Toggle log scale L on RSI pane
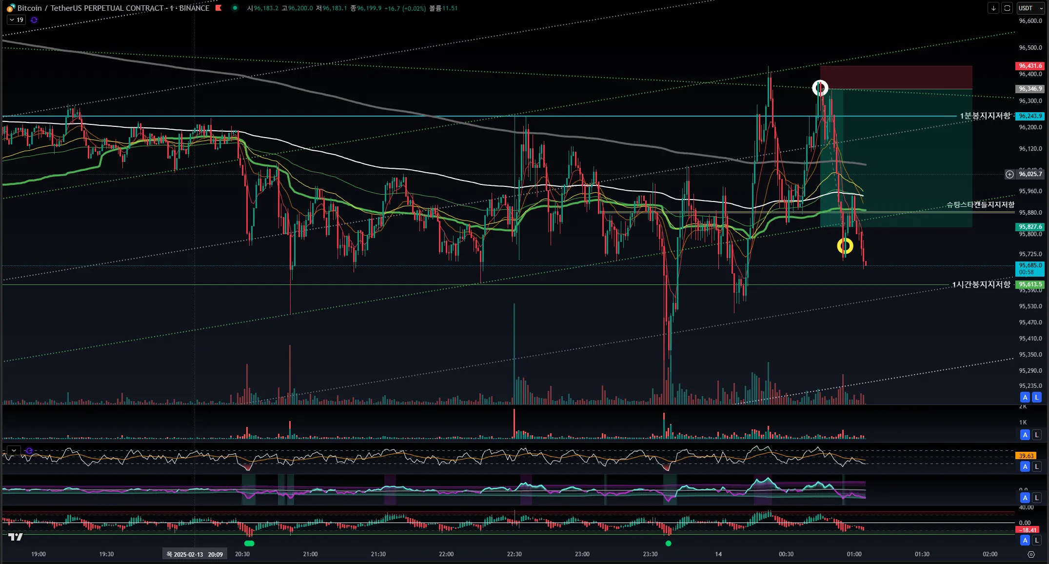Image resolution: width=1049 pixels, height=564 pixels. click(x=1037, y=467)
